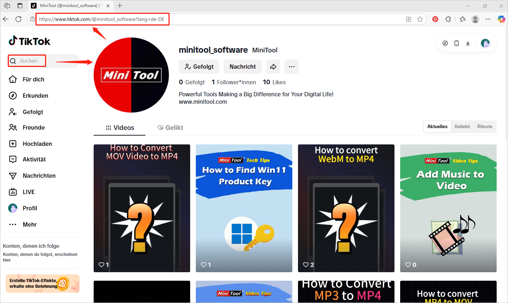Sort videos by Älteste
Viewport: 508px width, 303px height.
click(x=485, y=126)
